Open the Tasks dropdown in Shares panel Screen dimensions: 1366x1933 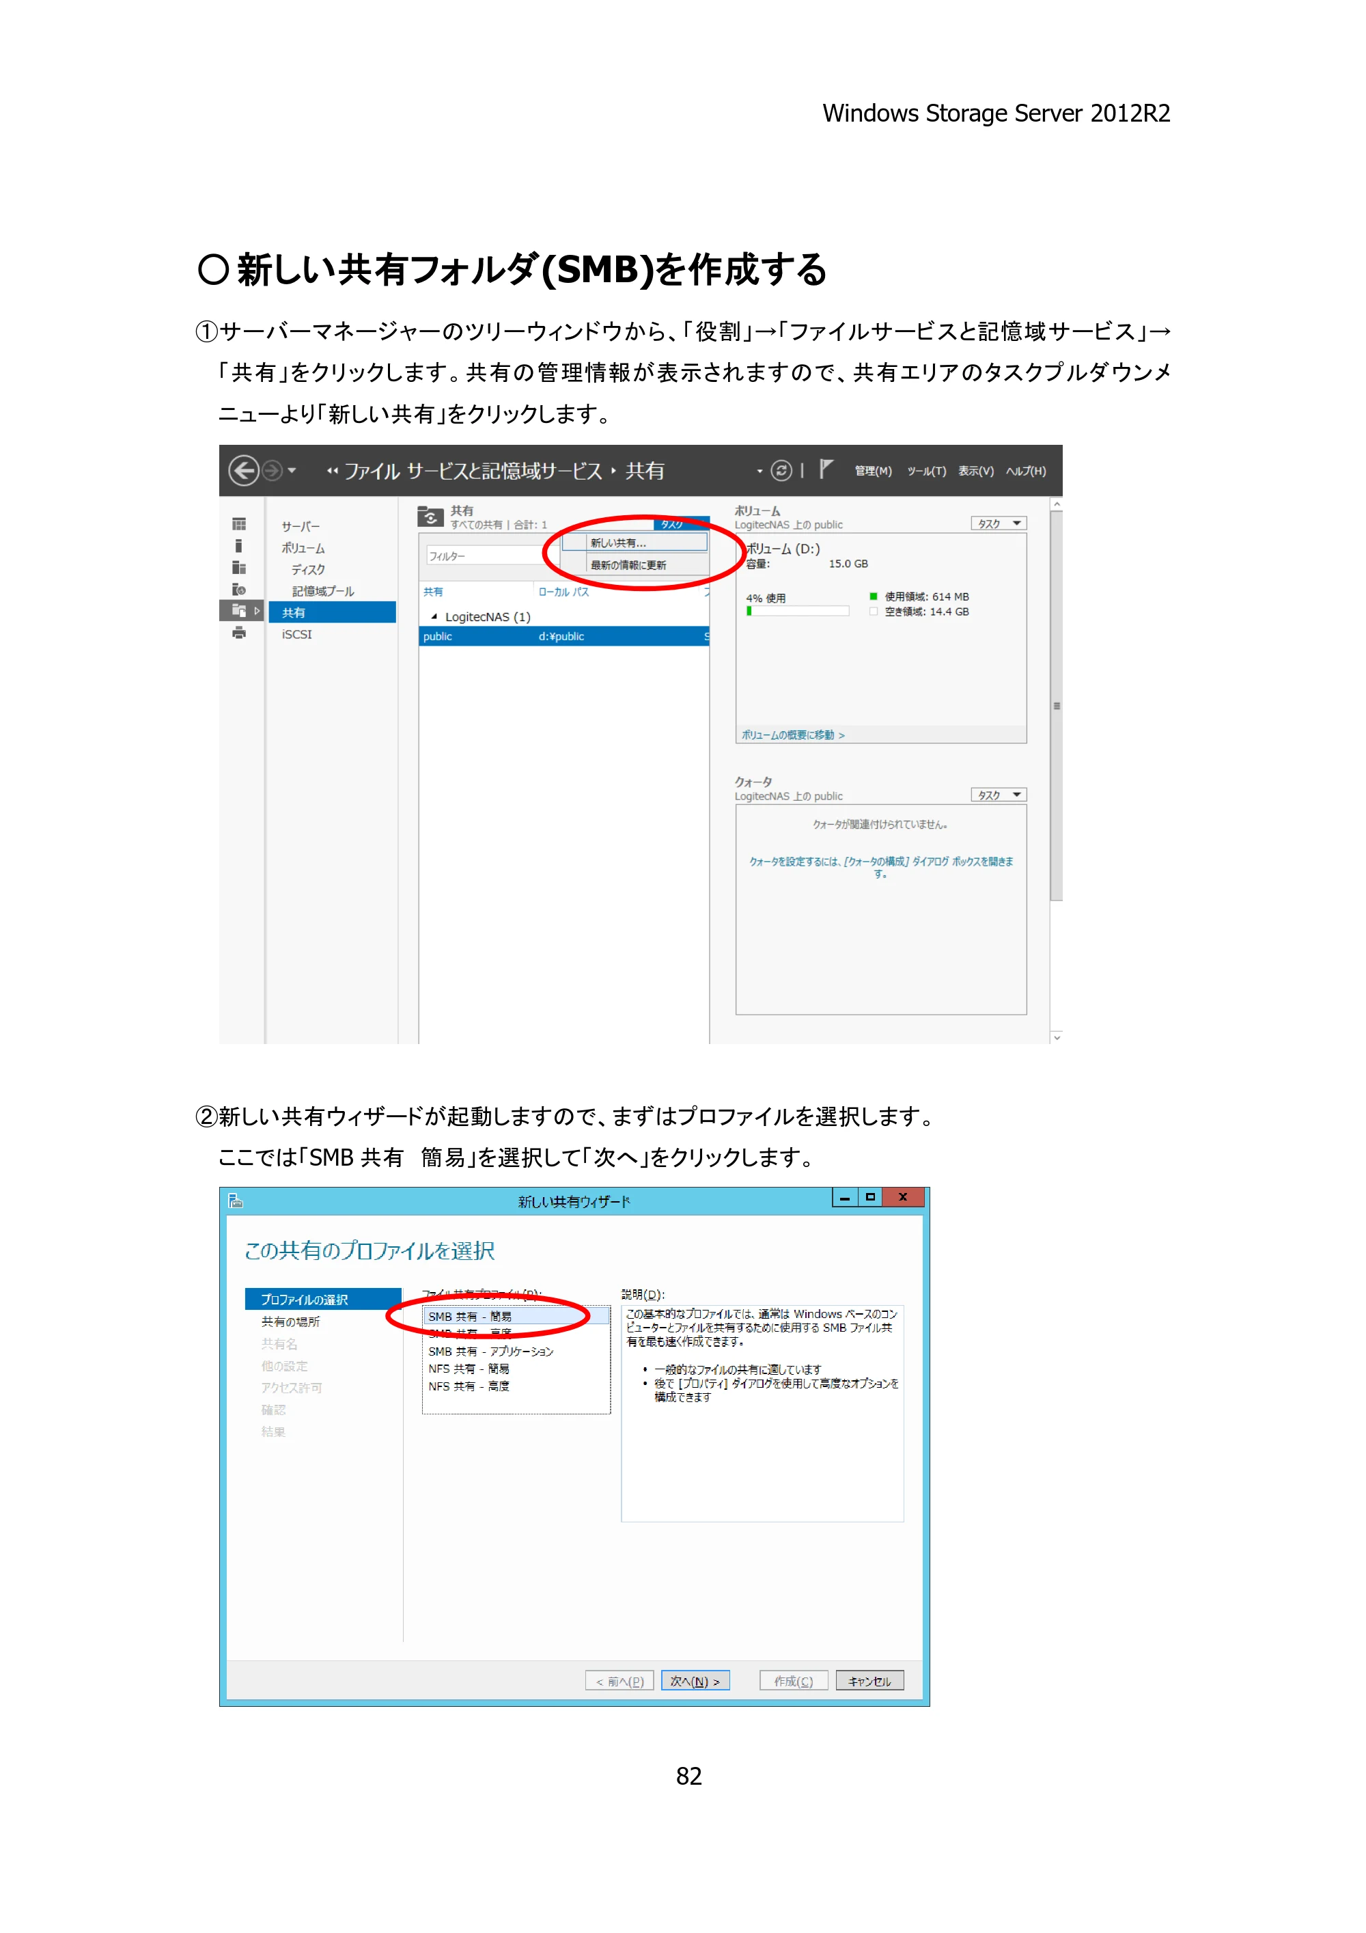681,523
